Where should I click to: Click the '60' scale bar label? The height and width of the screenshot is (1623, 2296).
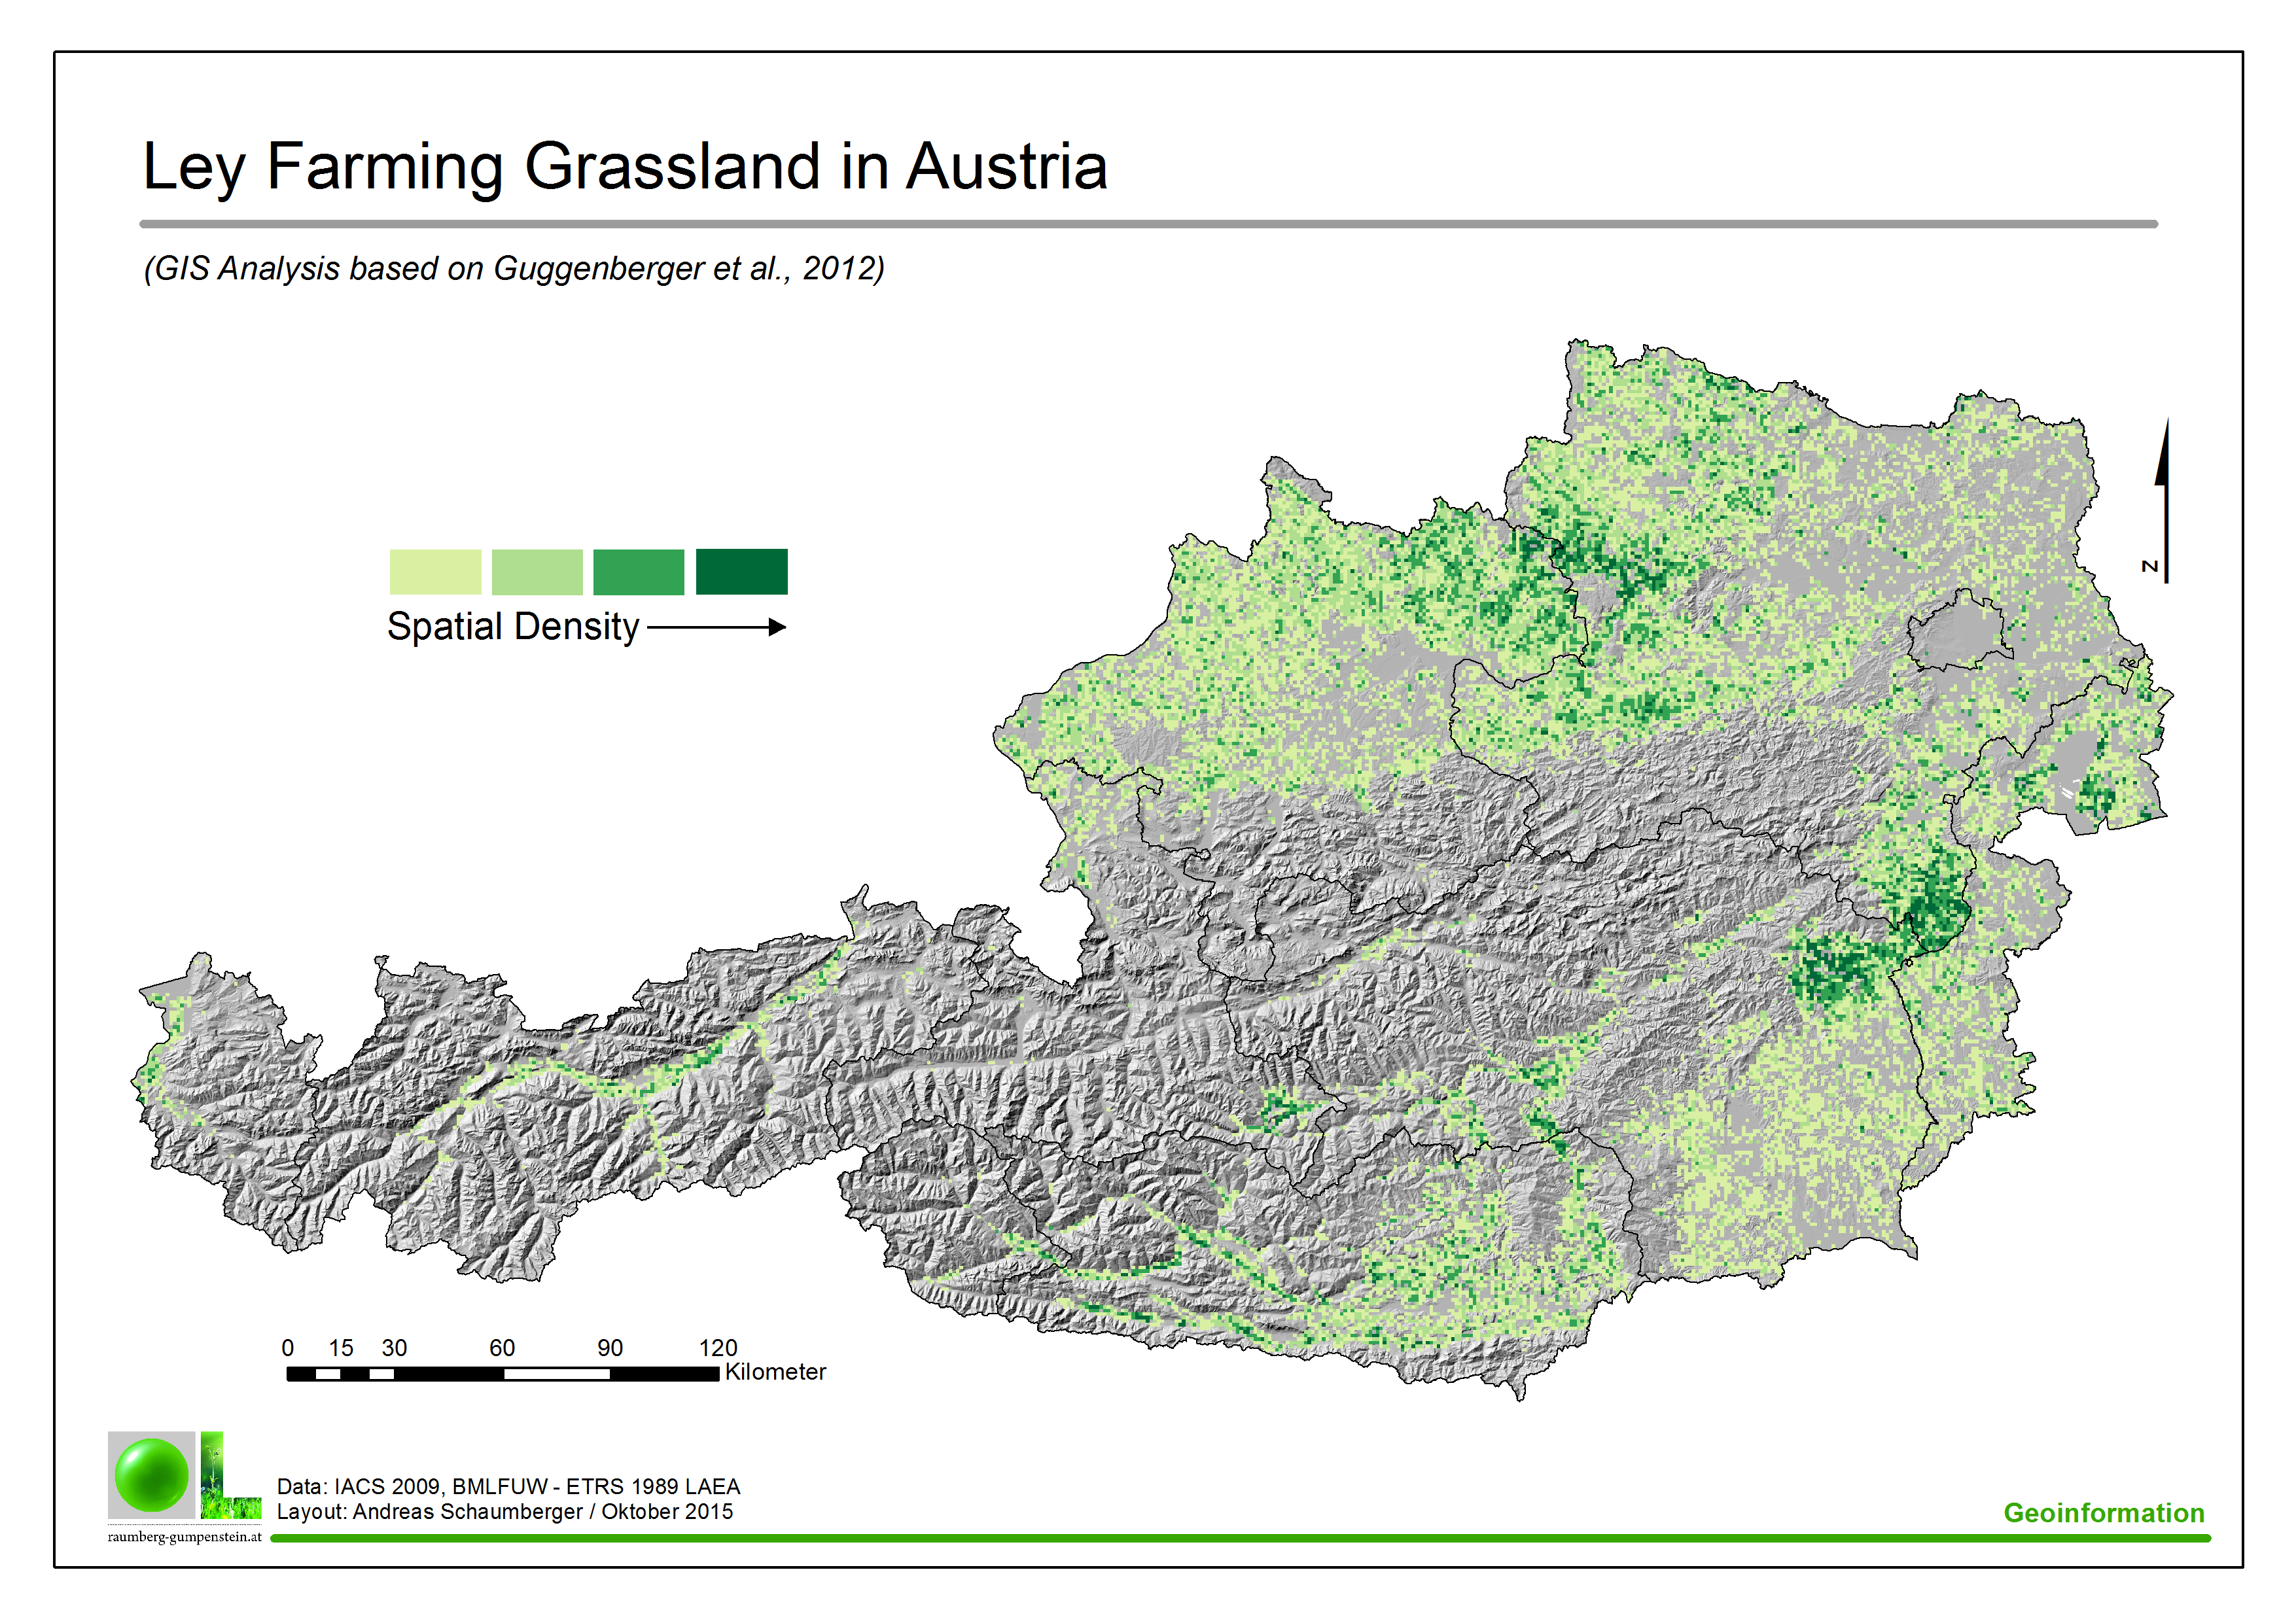point(502,1348)
